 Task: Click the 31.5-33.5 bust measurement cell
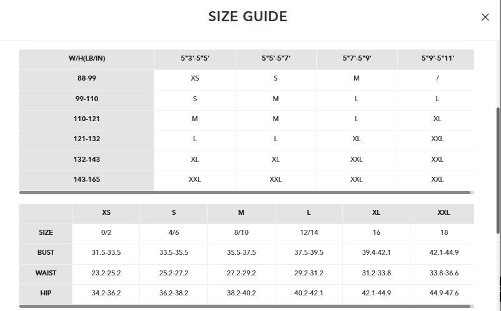coord(106,252)
